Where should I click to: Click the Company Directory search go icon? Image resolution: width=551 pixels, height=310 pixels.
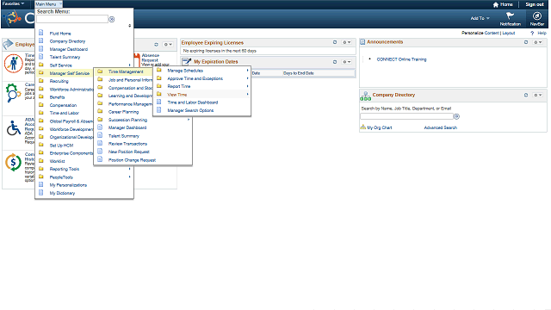(x=456, y=116)
